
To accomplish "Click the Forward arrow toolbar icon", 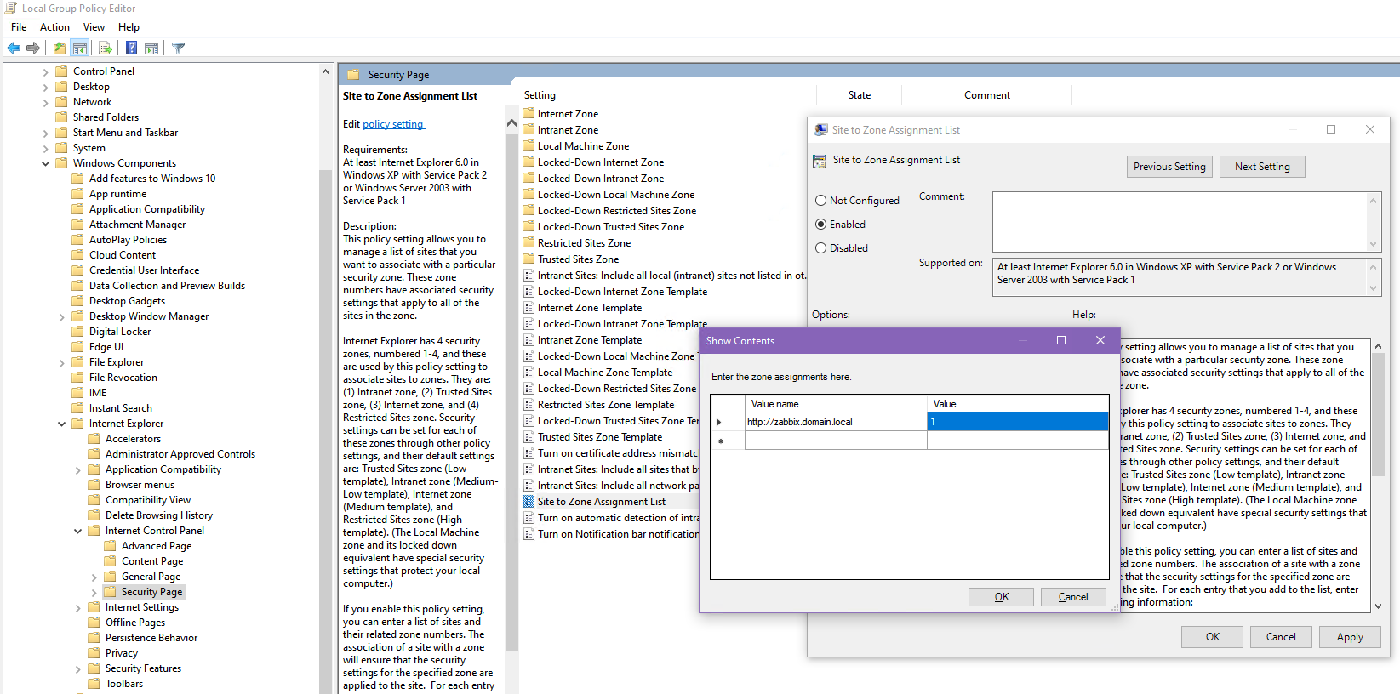I will coord(33,48).
